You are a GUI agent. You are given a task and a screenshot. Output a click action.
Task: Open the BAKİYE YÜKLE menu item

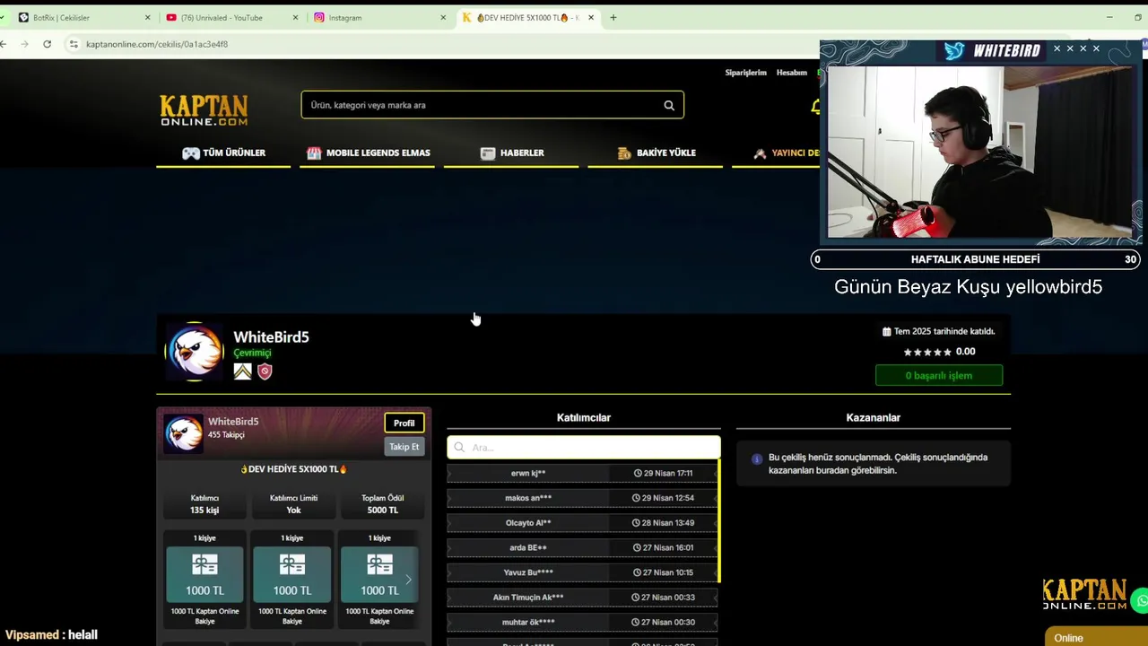coord(656,153)
